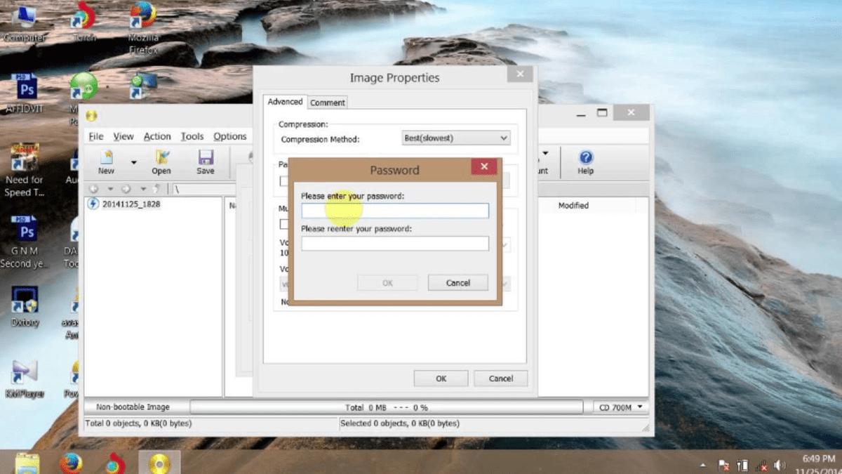Cancel the Password dialog

[457, 282]
